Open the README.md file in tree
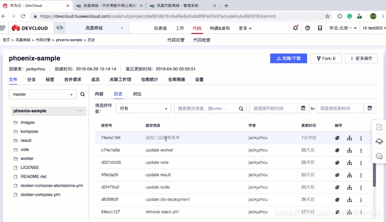Viewport: 386px width, 222px height. (34, 176)
